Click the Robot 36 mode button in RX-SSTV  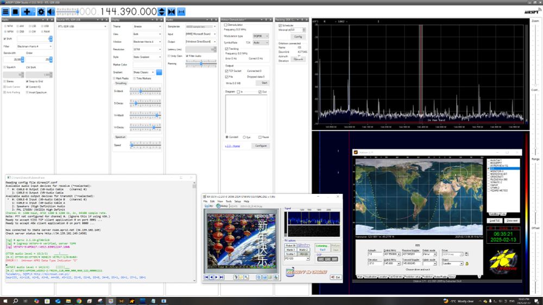click(x=291, y=245)
